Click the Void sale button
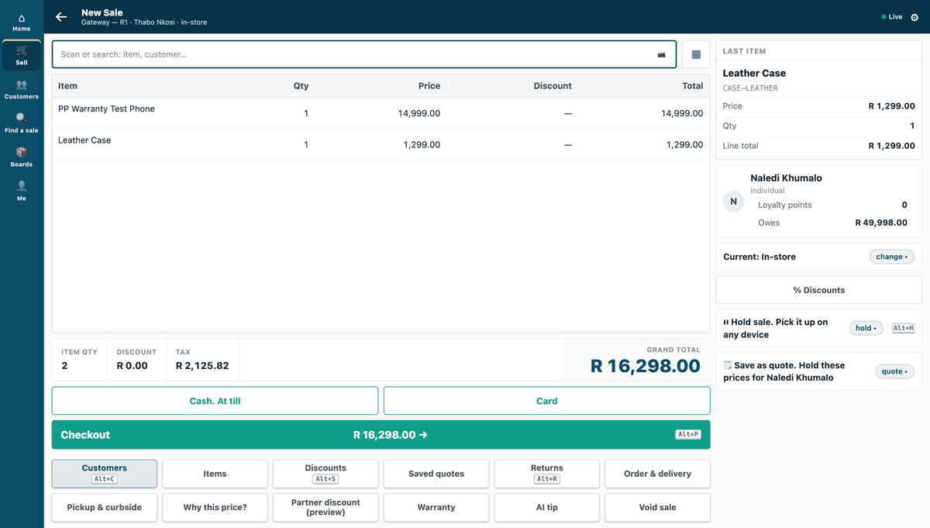 click(658, 507)
